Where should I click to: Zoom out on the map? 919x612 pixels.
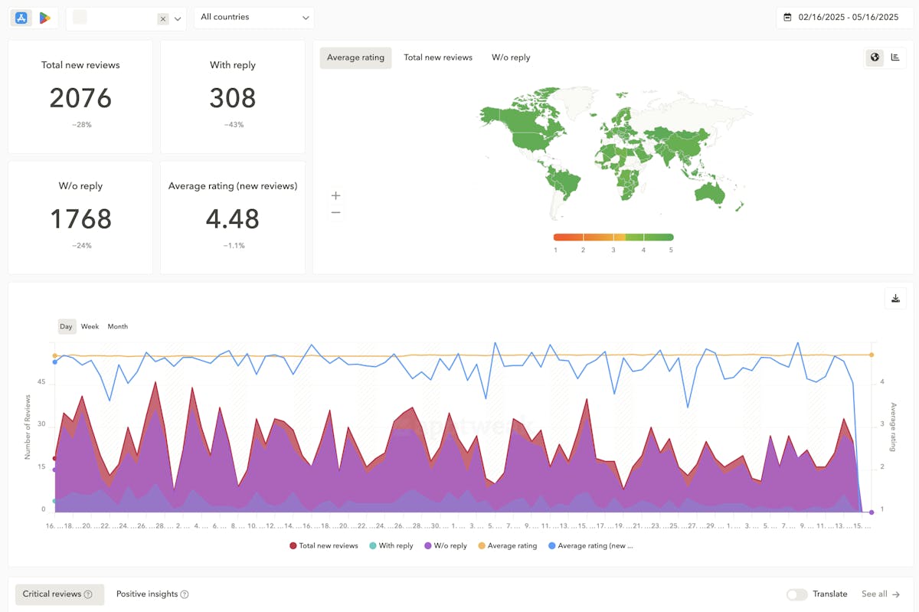[x=335, y=212]
